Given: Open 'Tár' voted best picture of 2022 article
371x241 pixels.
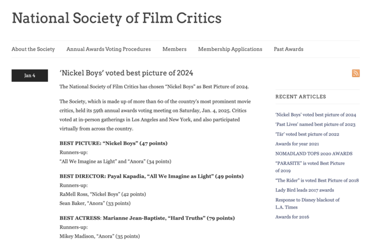Looking at the screenshot, I should tap(307, 134).
